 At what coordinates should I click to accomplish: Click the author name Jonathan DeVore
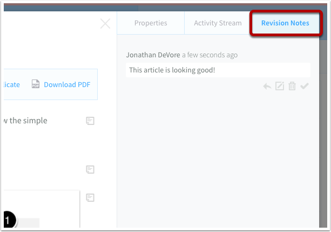tap(153, 55)
